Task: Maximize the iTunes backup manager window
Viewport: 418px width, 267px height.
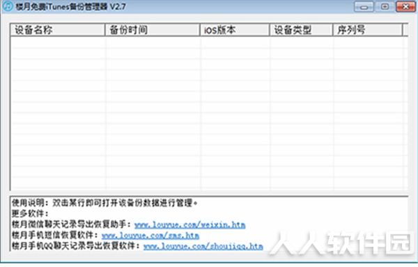Action: point(385,7)
